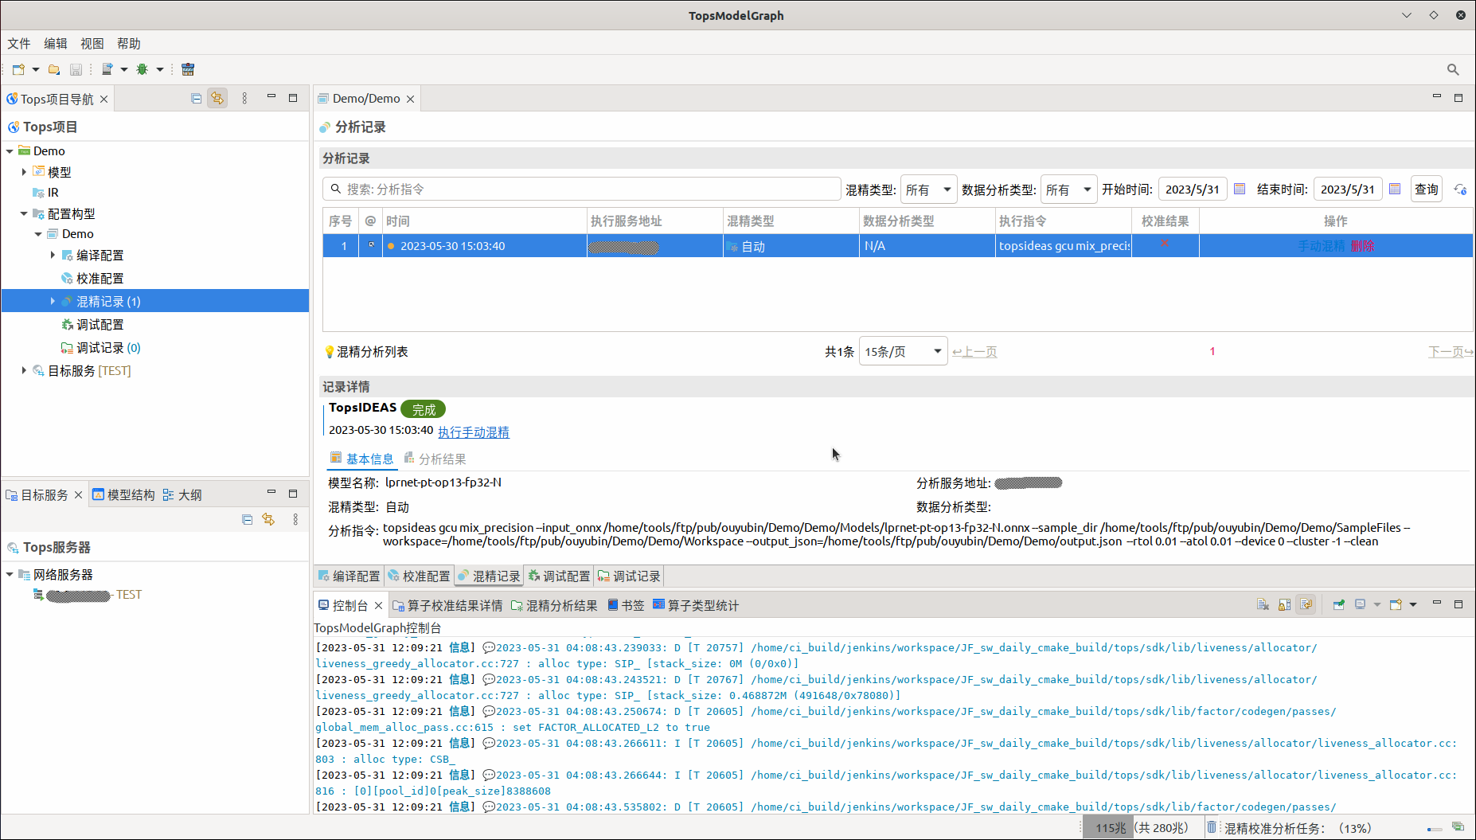The width and height of the screenshot is (1476, 840).
Task: Toggle Pin Console icon
Action: pos(1339,605)
